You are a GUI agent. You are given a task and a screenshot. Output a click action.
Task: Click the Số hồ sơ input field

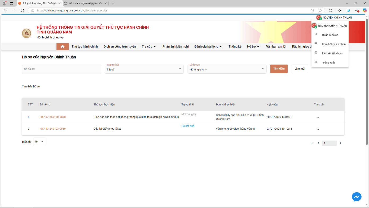tap(61, 69)
